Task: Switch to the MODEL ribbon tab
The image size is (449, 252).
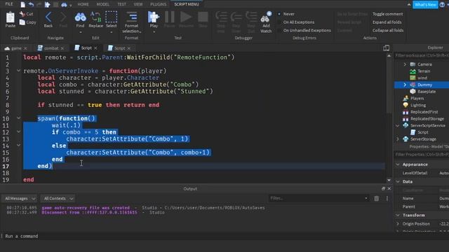Action: click(103, 4)
